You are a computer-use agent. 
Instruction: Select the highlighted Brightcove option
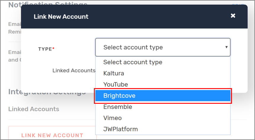pyautogui.click(x=163, y=96)
